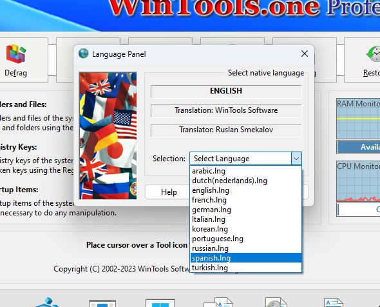Viewport: 380px width, 307px height.
Task: Click the globe icon in Language Panel title
Action: 84,54
